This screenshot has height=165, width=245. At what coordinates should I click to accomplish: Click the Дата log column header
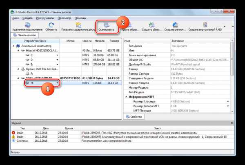pyautogui.click(x=45, y=128)
